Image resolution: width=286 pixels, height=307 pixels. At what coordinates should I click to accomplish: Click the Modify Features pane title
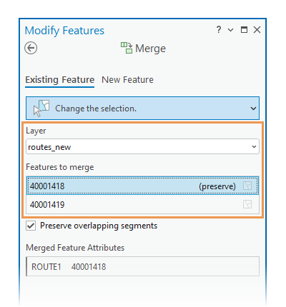pyautogui.click(x=64, y=31)
